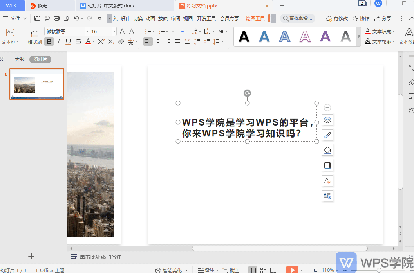Toggle Italic formatting
The image size is (414, 273).
click(59, 41)
